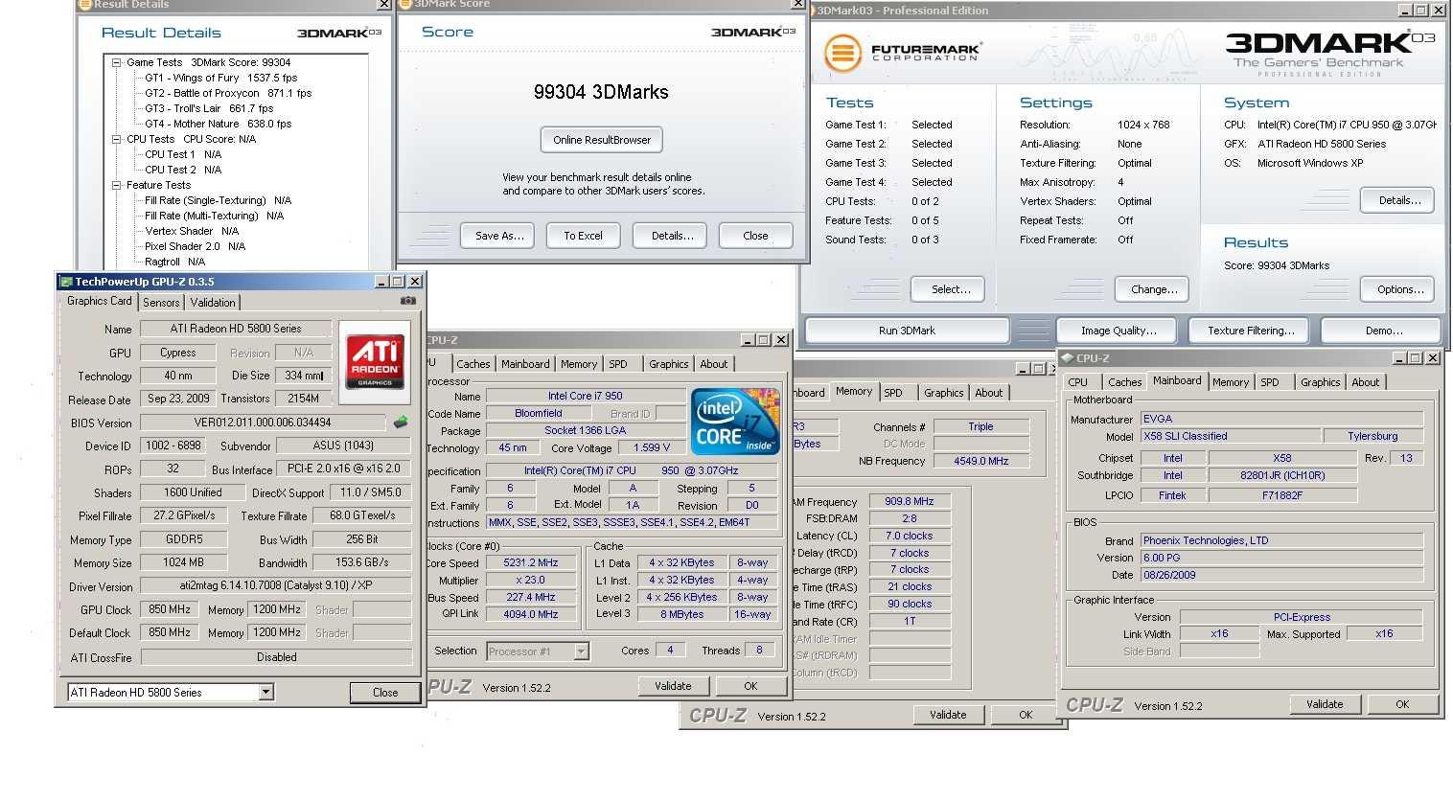Open the GPU selection dropdown in GPU-Z
1453x800 pixels.
266,692
